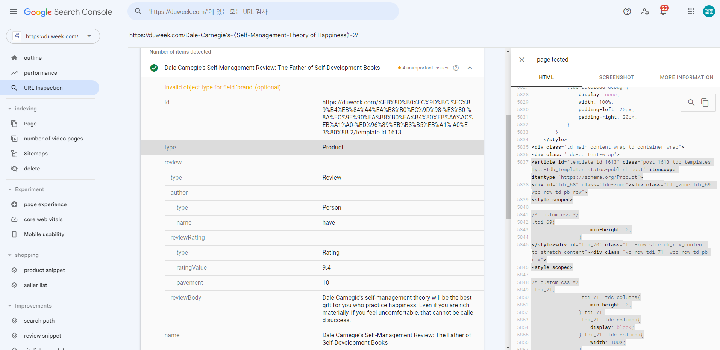Focus the URL inspection search field
Screen dimensions: 720x350
[x=263, y=12]
